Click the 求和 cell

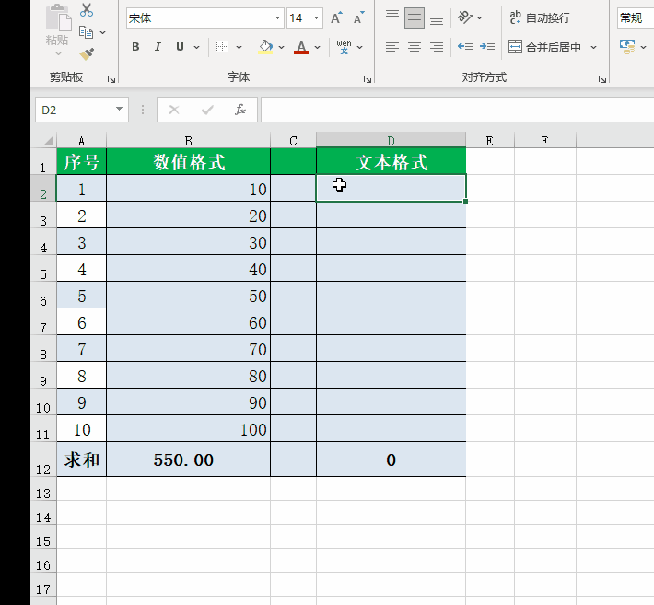tap(81, 460)
